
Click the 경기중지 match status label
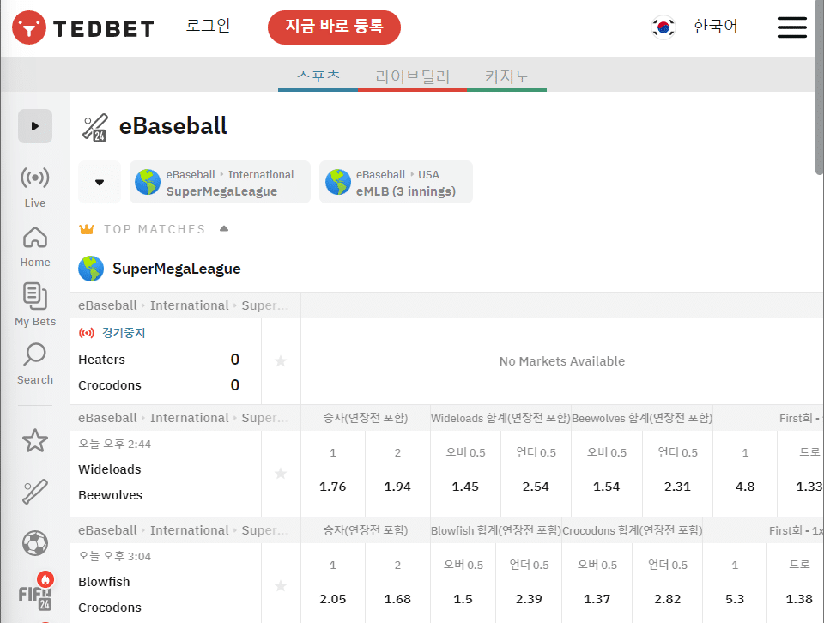coord(124,332)
